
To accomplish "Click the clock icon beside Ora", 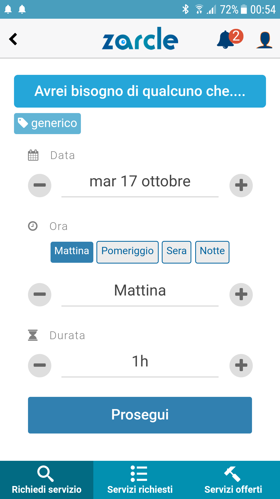I will point(33,226).
